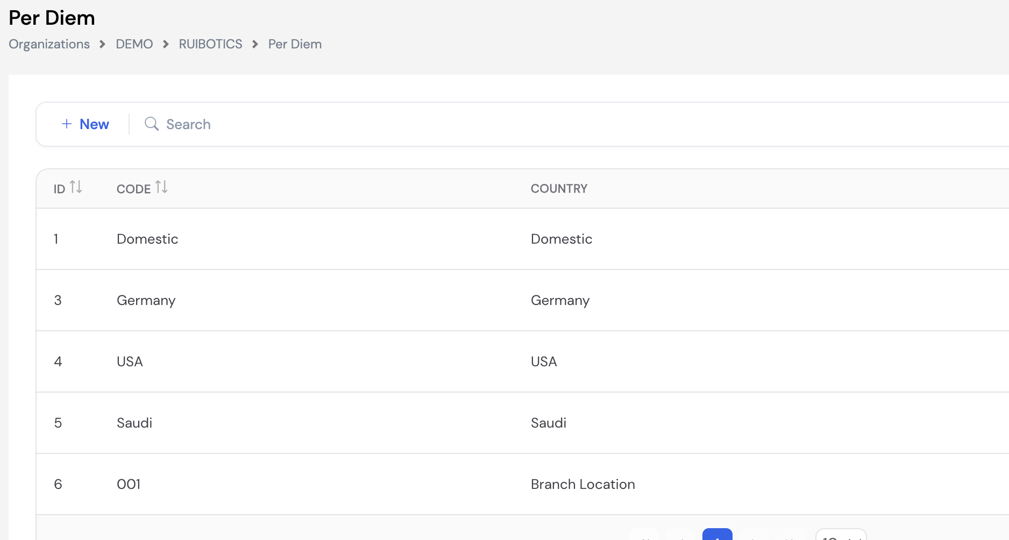Viewport: 1009px width, 540px height.
Task: Go to the DEMO breadcrumb link
Action: tap(134, 44)
